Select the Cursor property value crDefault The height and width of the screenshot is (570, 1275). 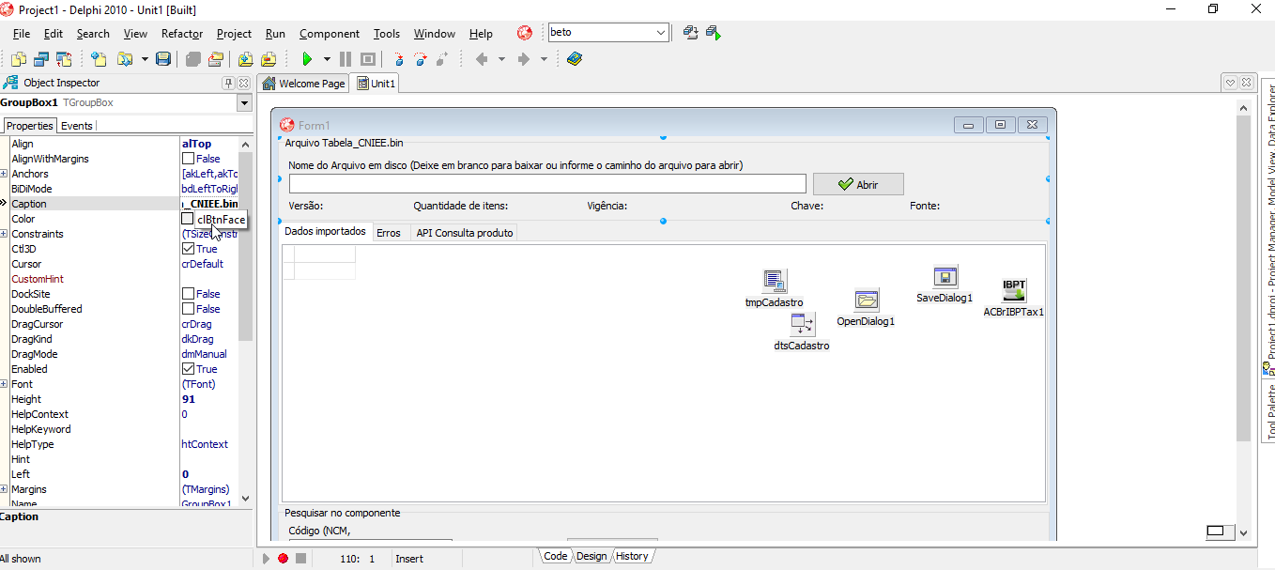[202, 264]
